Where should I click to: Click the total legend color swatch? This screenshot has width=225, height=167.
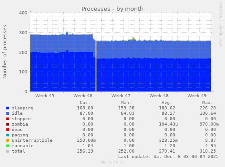click(x=8, y=151)
